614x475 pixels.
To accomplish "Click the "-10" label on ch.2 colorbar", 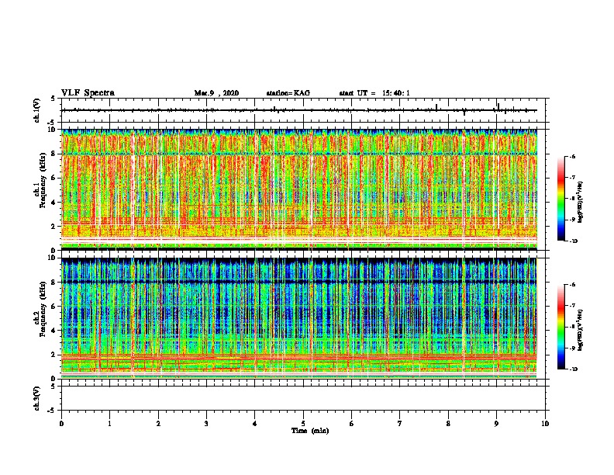I will (572, 369).
